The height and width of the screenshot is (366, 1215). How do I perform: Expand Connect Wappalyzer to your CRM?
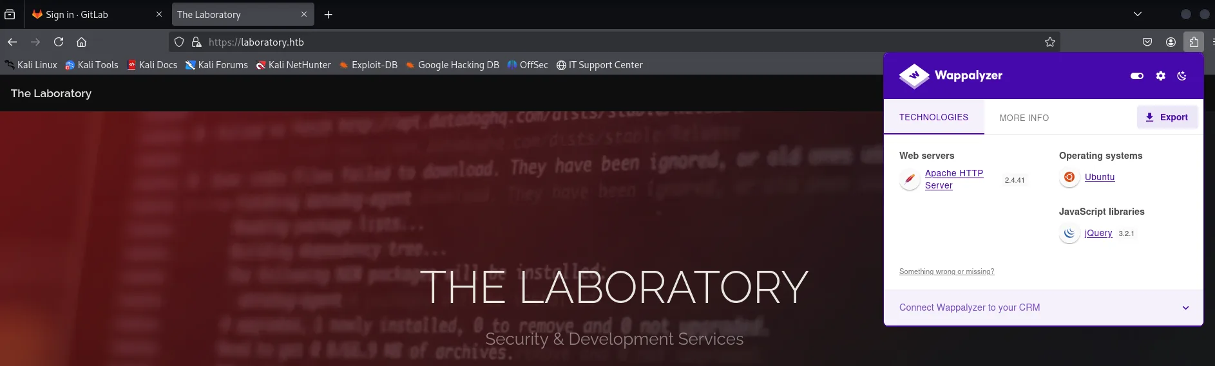[x=1044, y=307]
